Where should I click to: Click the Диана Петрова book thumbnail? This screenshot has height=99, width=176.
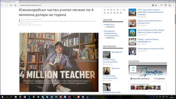pos(132,33)
